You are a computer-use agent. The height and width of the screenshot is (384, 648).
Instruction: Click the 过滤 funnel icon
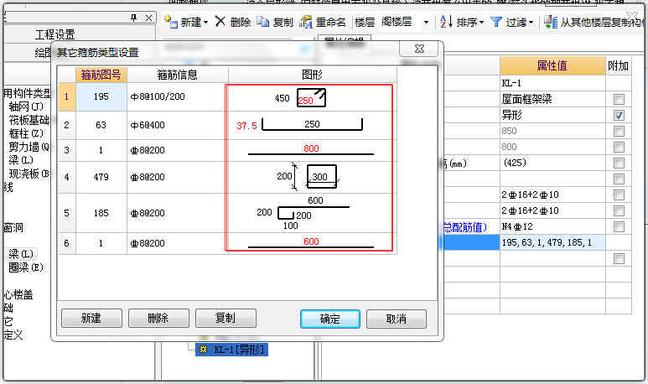pyautogui.click(x=496, y=22)
